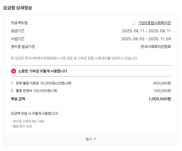Click the 사업기간 label

coord(18,39)
